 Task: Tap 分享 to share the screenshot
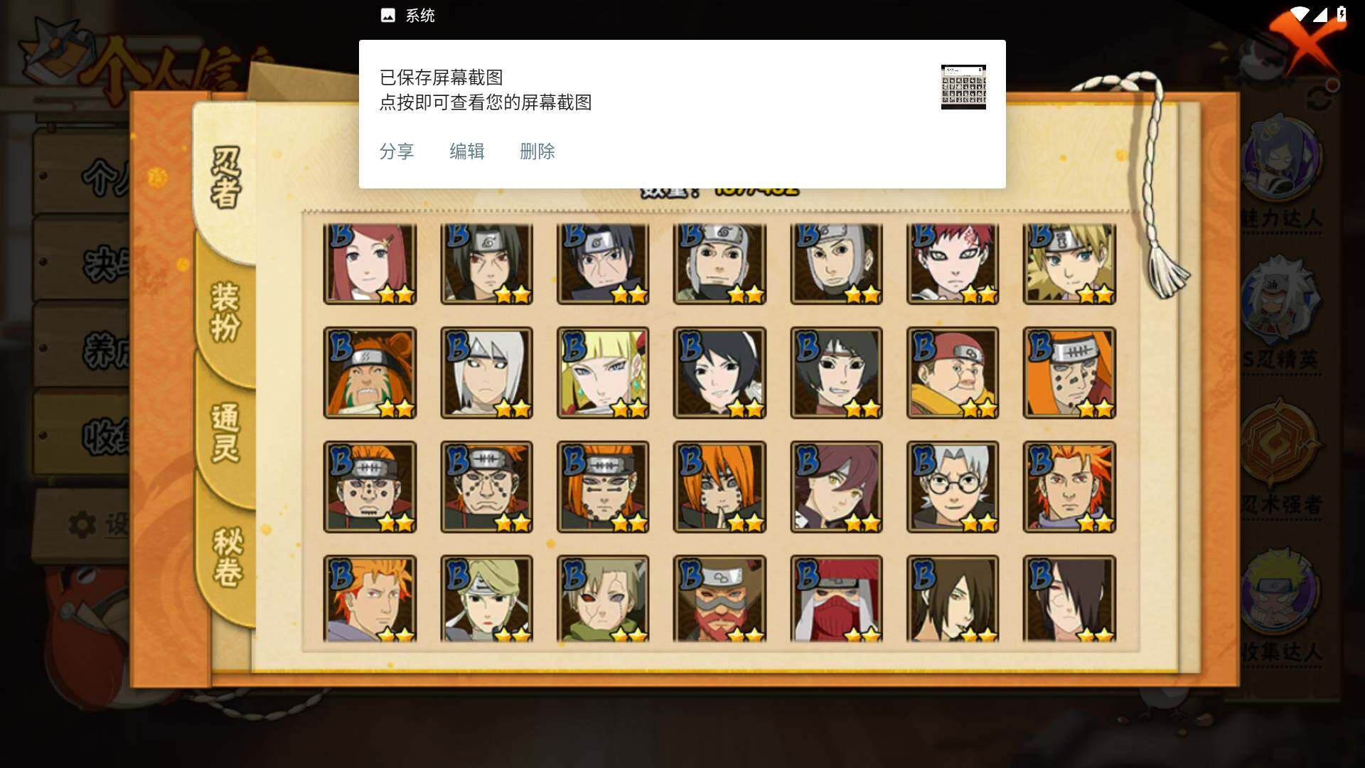tap(397, 151)
